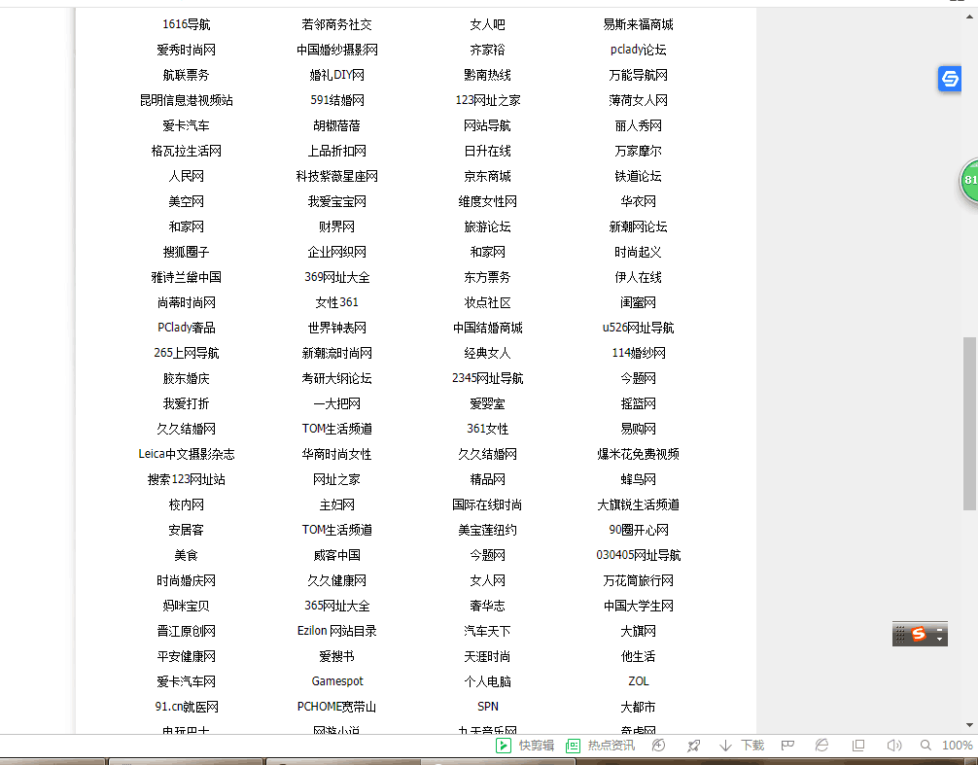Mute page sound with the speaker icon
Viewport: 978px width, 765px height.
tap(893, 745)
